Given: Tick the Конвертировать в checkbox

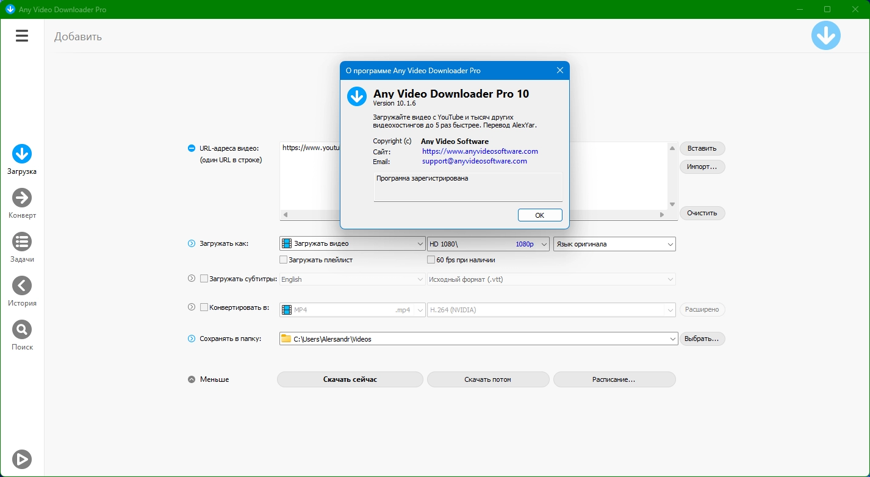Looking at the screenshot, I should [x=204, y=308].
